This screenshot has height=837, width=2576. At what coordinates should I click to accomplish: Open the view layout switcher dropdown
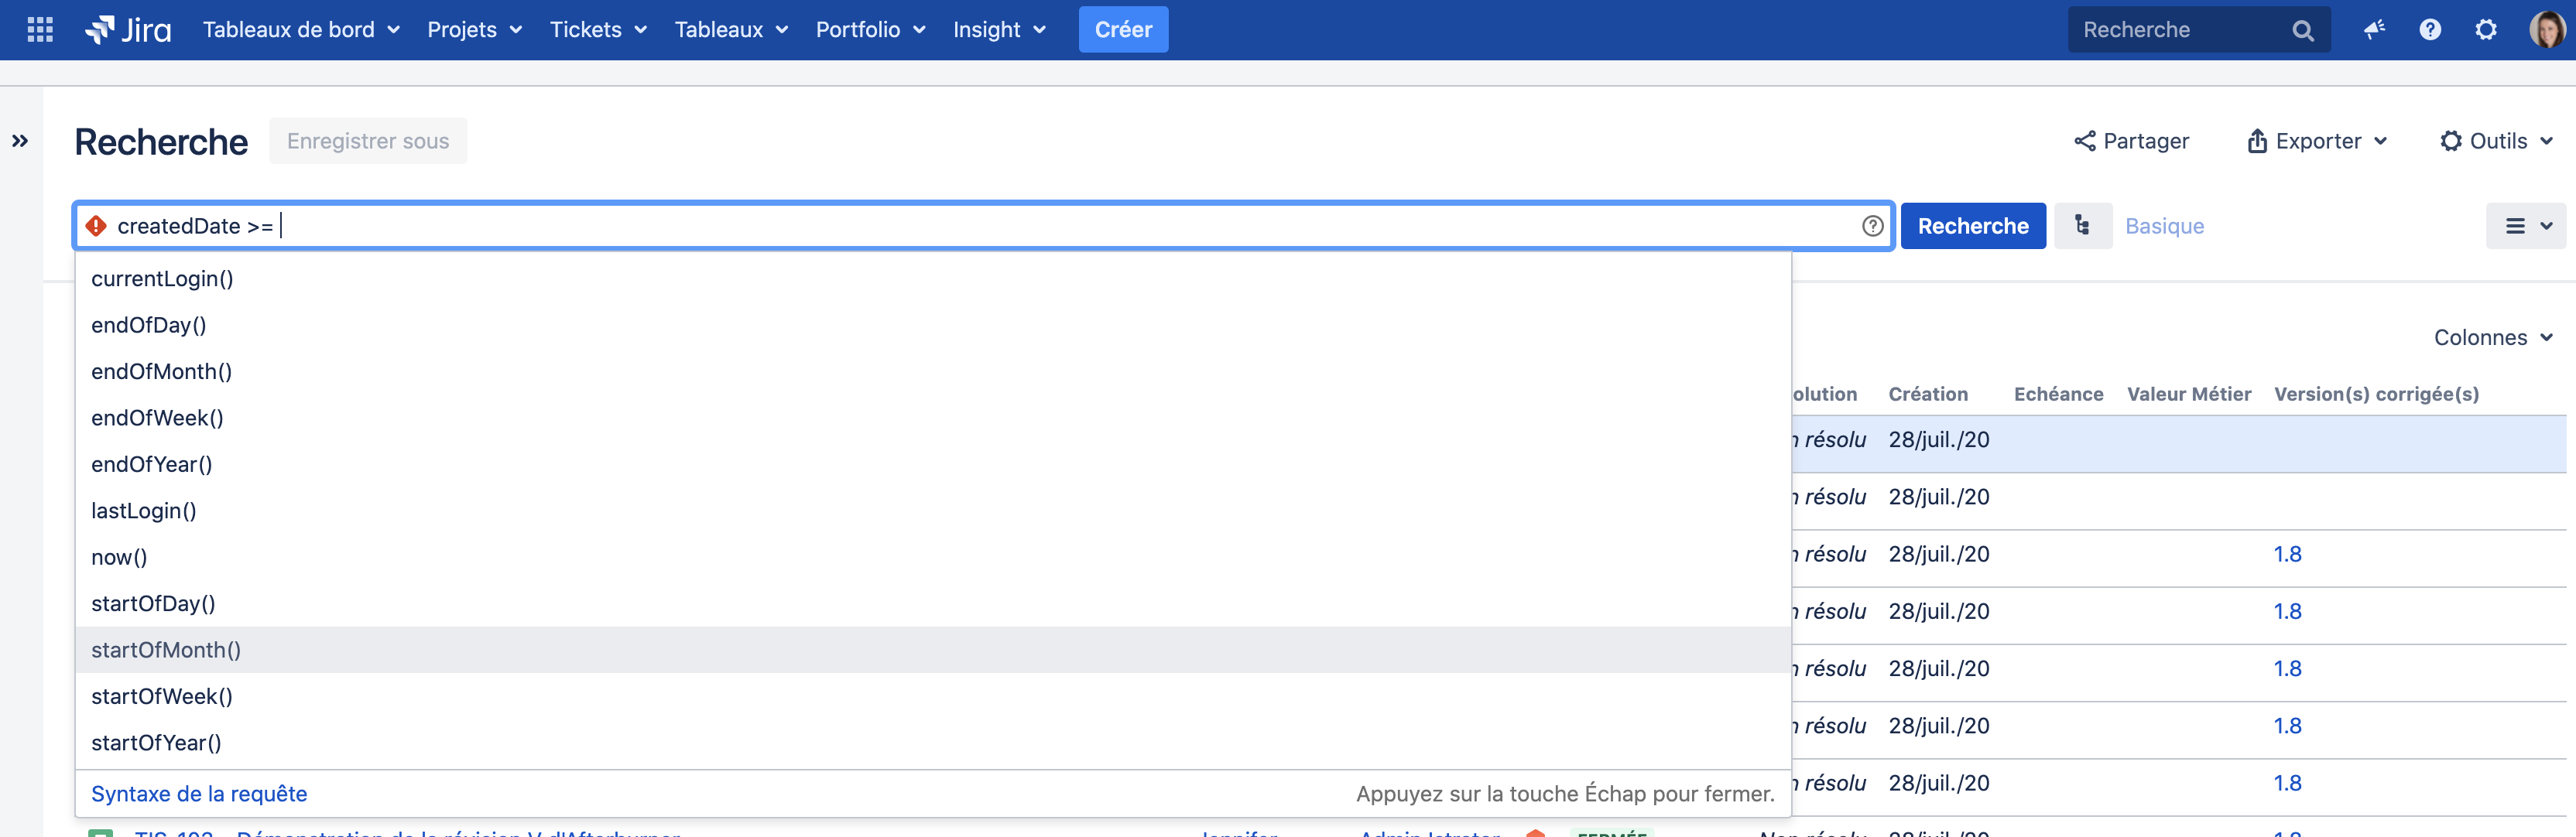(x=2527, y=226)
